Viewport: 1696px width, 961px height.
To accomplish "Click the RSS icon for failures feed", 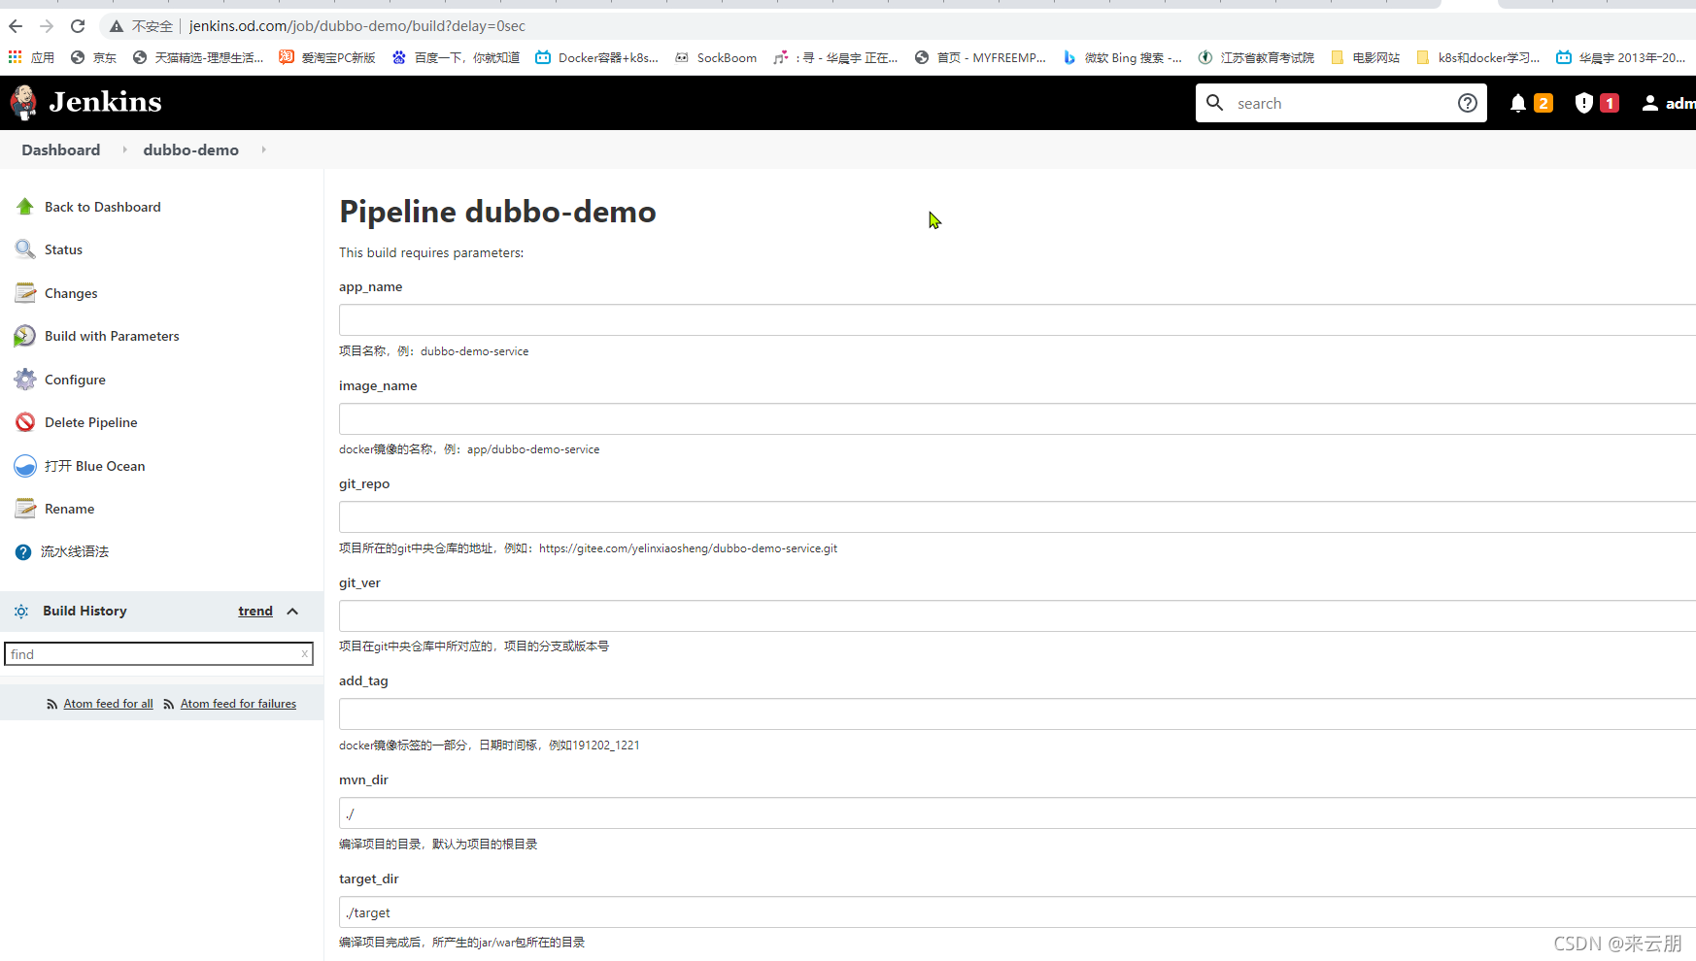I will (x=169, y=705).
